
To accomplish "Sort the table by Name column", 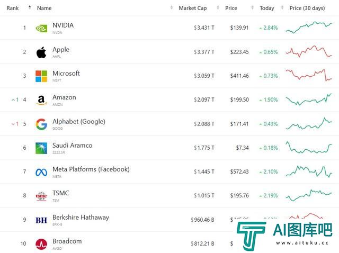I will pyautogui.click(x=44, y=8).
